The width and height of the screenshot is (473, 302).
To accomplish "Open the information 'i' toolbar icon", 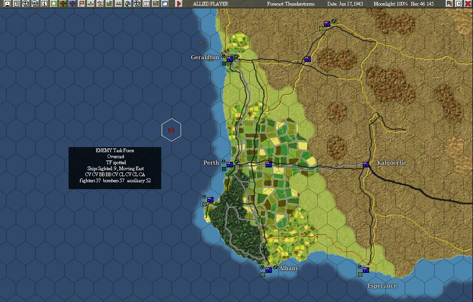I will click(44, 4).
